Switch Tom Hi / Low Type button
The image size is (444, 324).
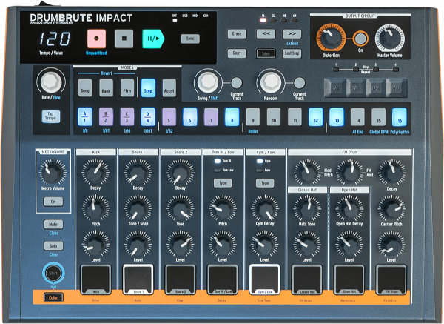coord(223,183)
